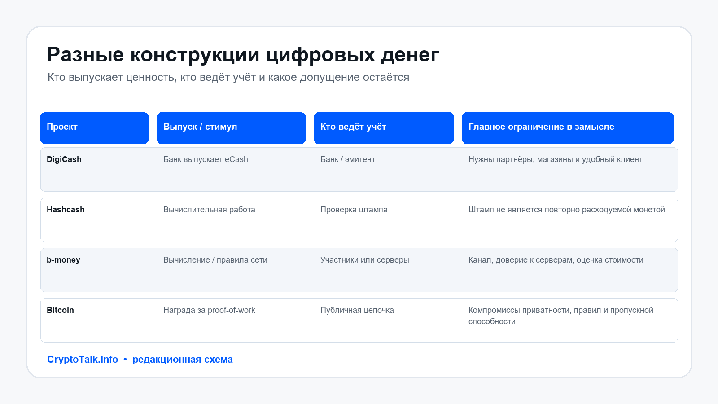Image resolution: width=718 pixels, height=404 pixels.
Task: Click the cell 'Вычислительная работа'
Action: 209,210
